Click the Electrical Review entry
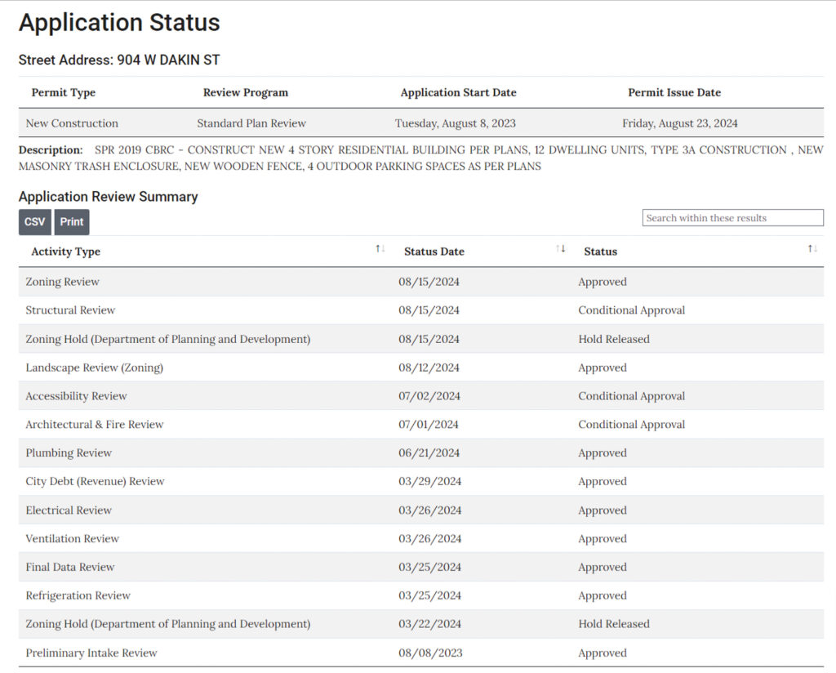The width and height of the screenshot is (836, 673). pos(69,510)
